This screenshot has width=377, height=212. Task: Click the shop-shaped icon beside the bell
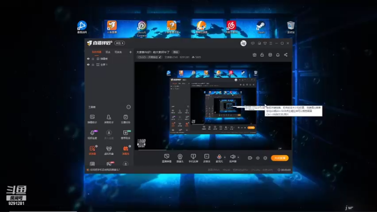tap(270, 55)
